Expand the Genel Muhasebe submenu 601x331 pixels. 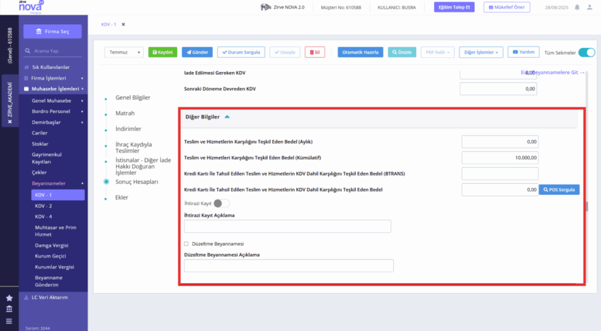click(x=82, y=101)
